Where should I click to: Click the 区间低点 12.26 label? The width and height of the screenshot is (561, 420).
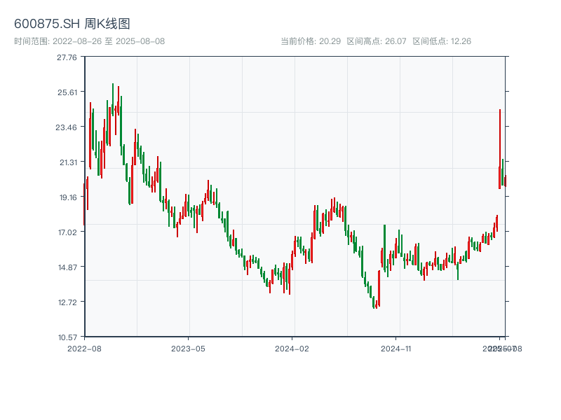(x=442, y=41)
